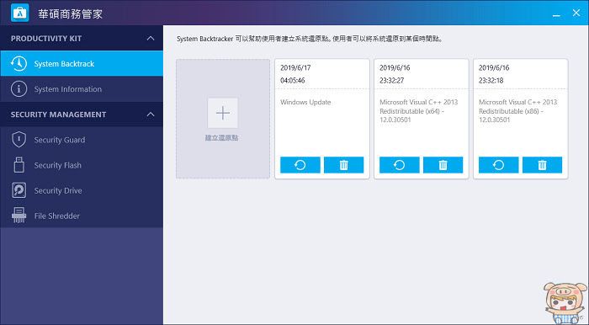Click the System Backtrack clock icon

pos(19,63)
